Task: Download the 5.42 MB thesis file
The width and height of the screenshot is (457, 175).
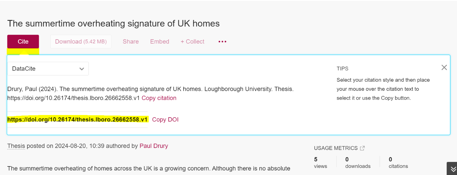Action: (81, 42)
